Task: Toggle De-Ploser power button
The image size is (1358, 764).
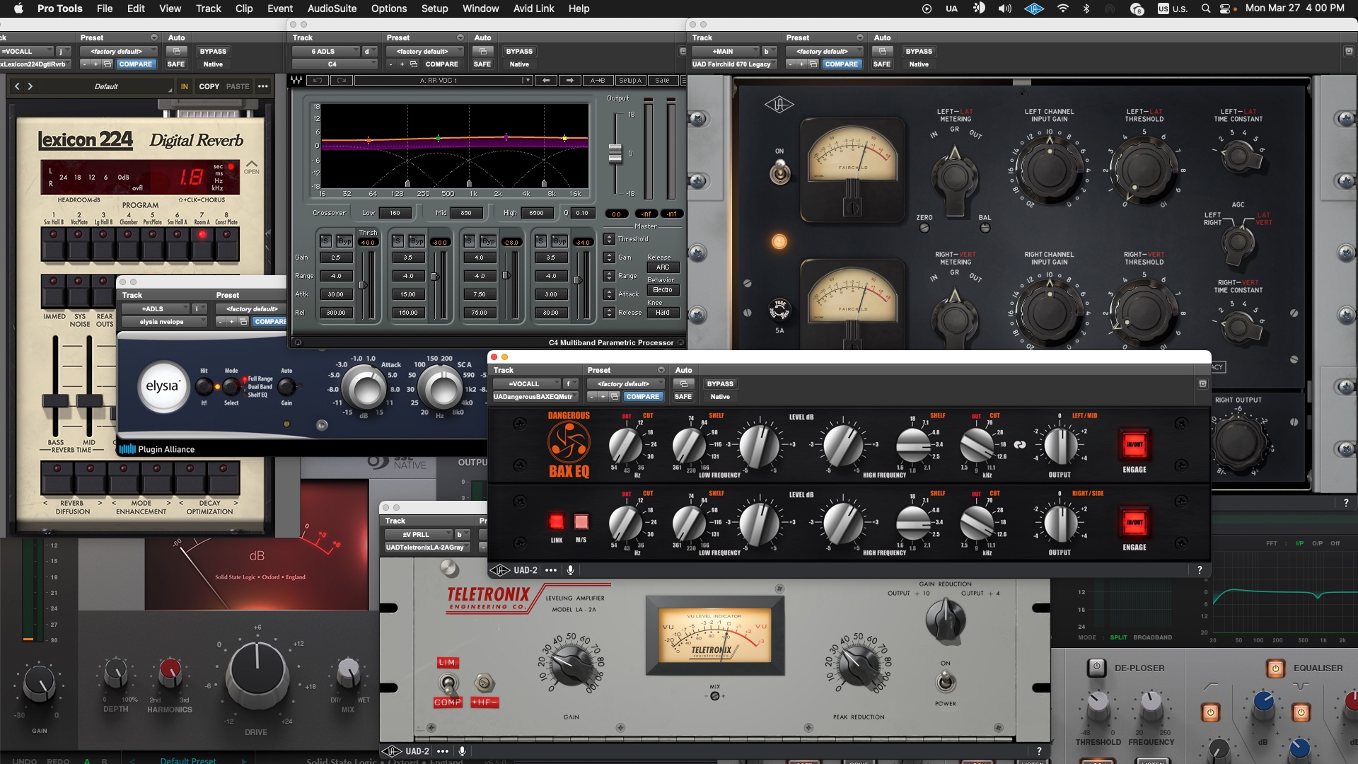Action: click(1096, 667)
